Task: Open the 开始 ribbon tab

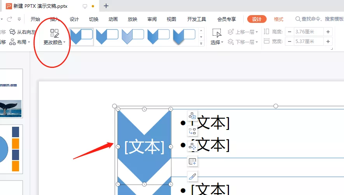Action: [35, 19]
